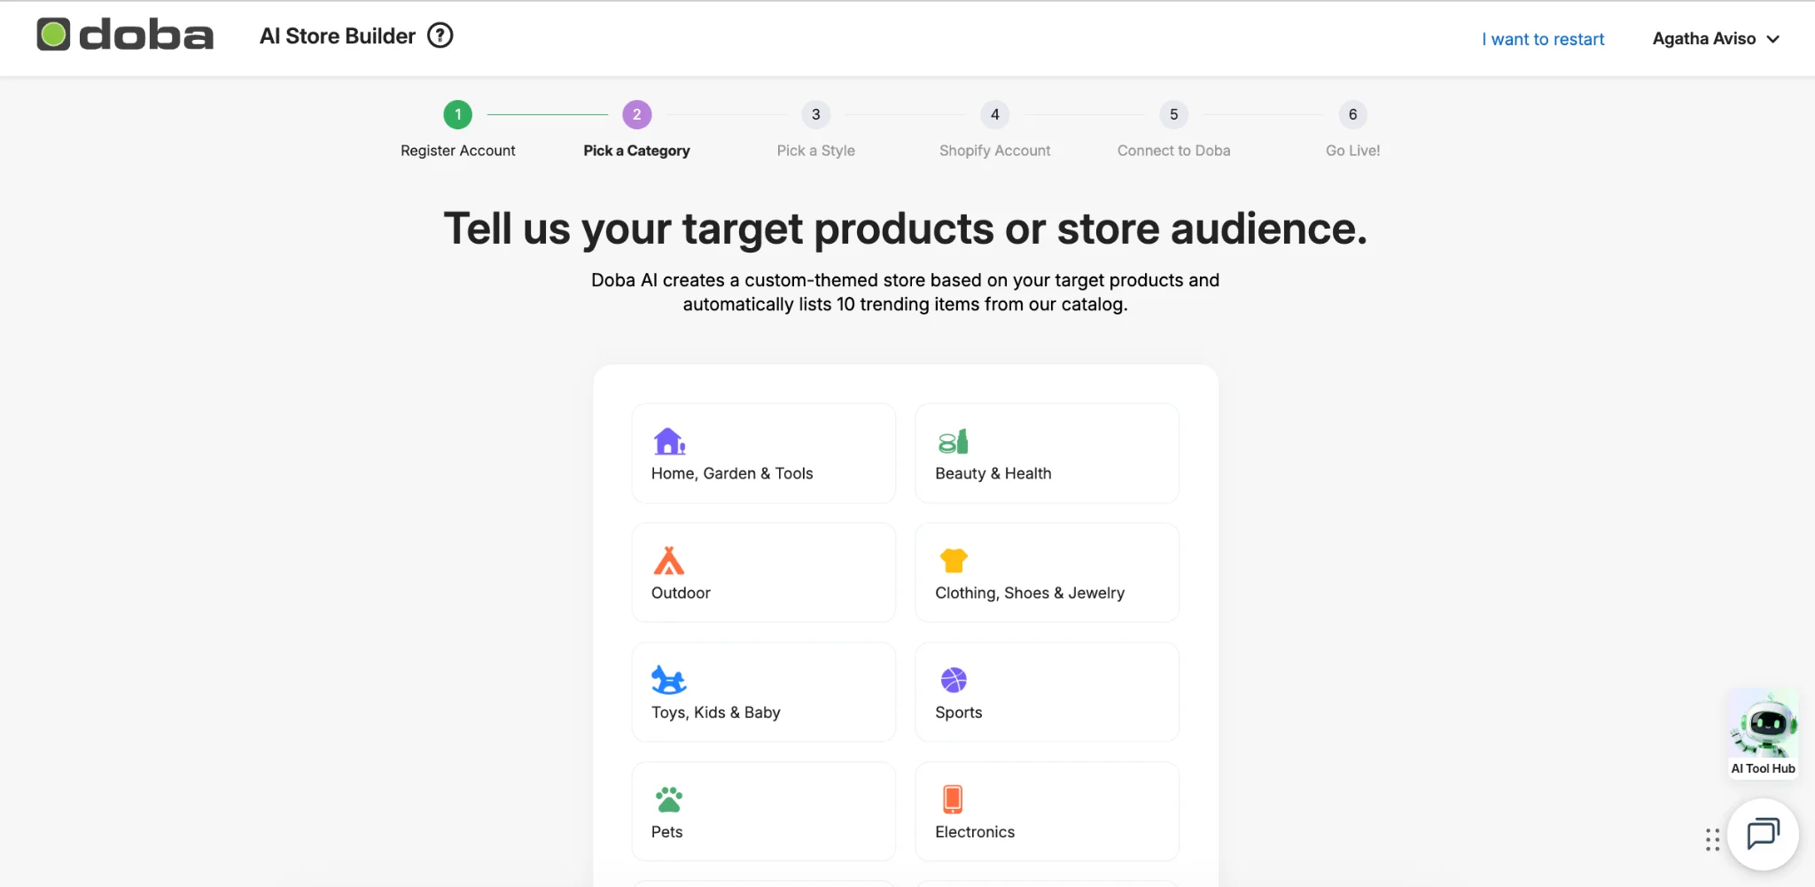Pick the Outdoor category

[x=764, y=572]
